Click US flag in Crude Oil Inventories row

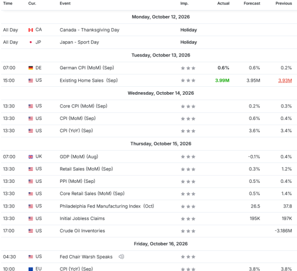tap(31, 231)
